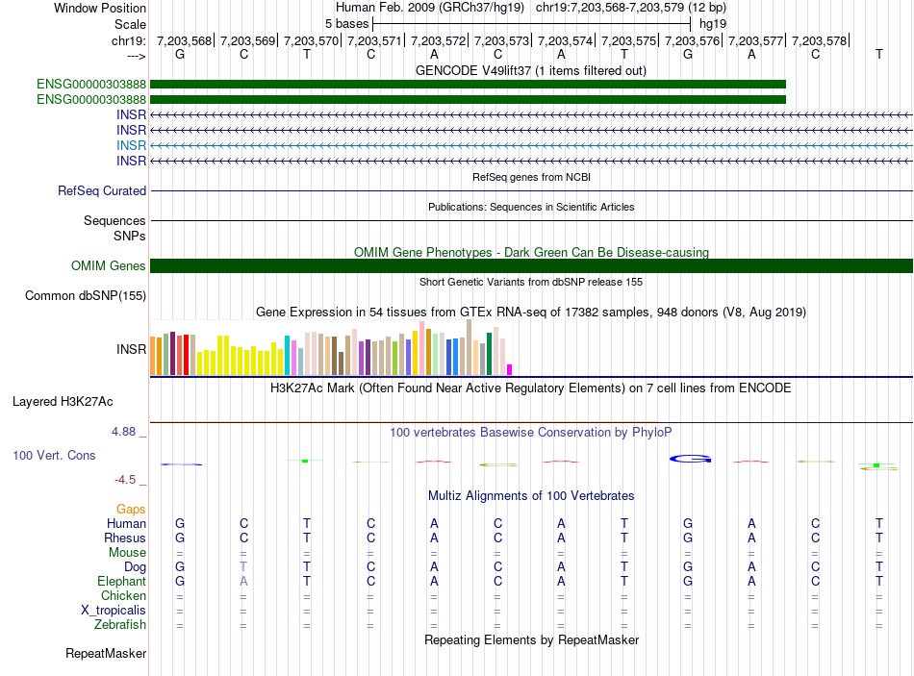Click the OMIM Genes side label
The image size is (914, 676).
click(x=109, y=265)
